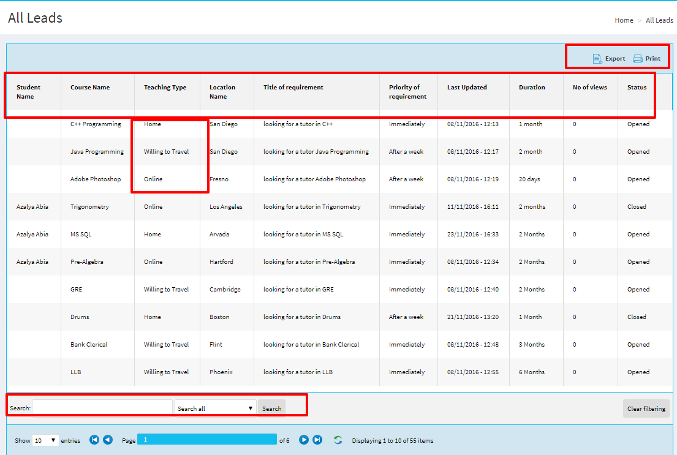Go to the next page

click(304, 440)
